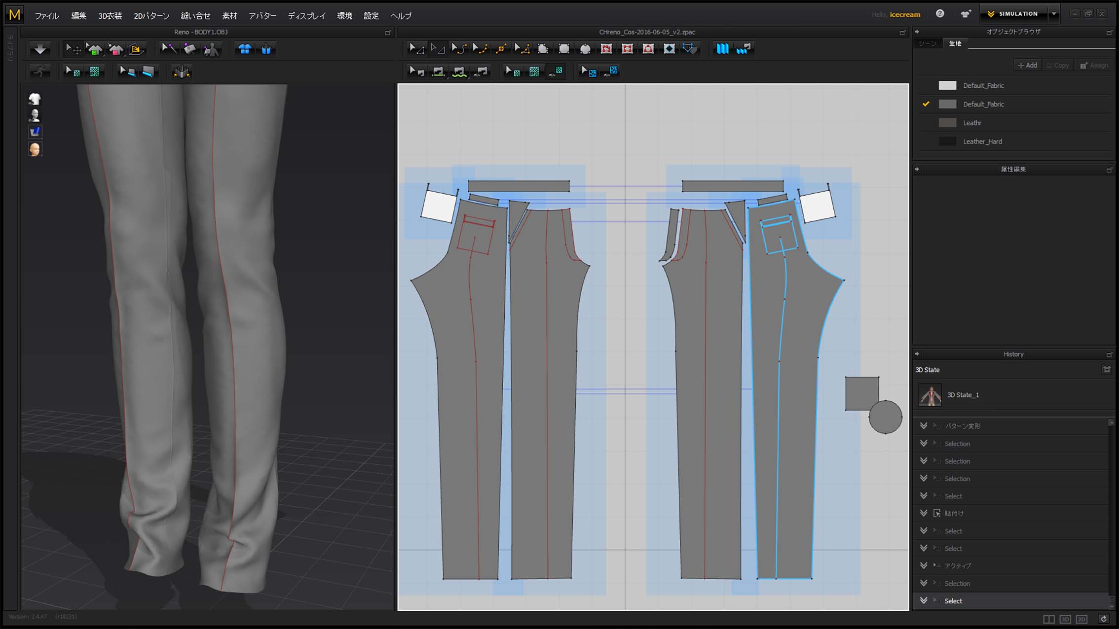Open the ファイル menu
Image resolution: width=1119 pixels, height=629 pixels.
coord(47,16)
